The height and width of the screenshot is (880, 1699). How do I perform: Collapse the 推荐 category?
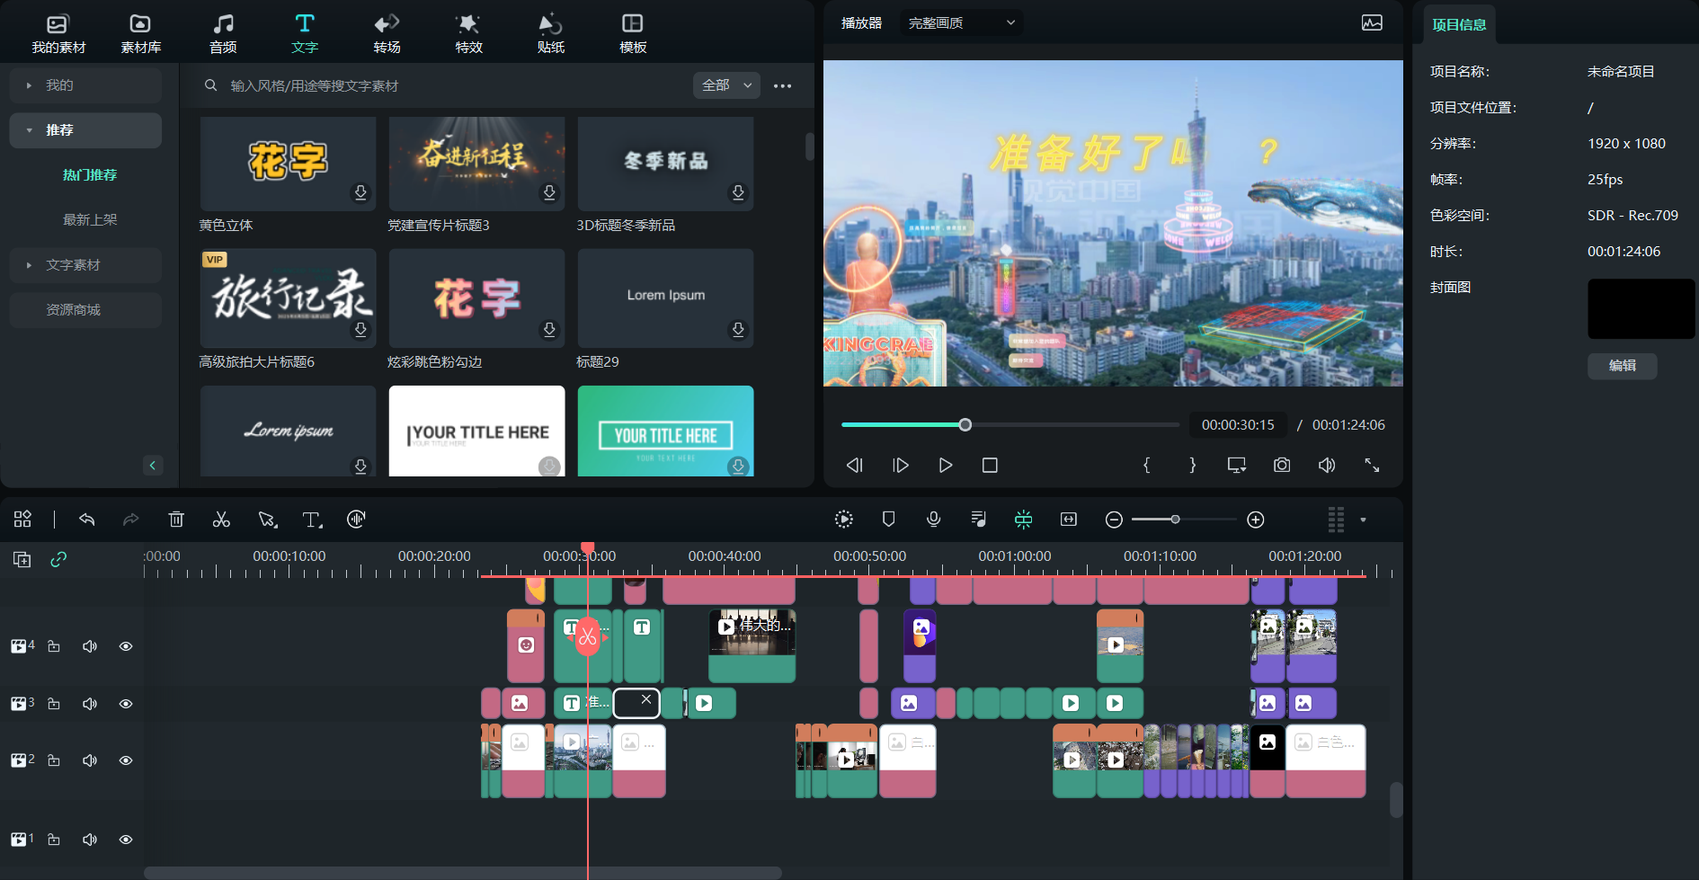[85, 130]
